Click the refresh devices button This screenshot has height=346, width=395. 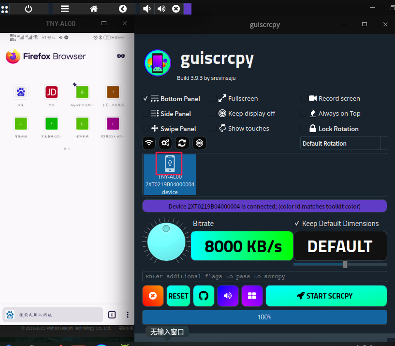tap(182, 143)
